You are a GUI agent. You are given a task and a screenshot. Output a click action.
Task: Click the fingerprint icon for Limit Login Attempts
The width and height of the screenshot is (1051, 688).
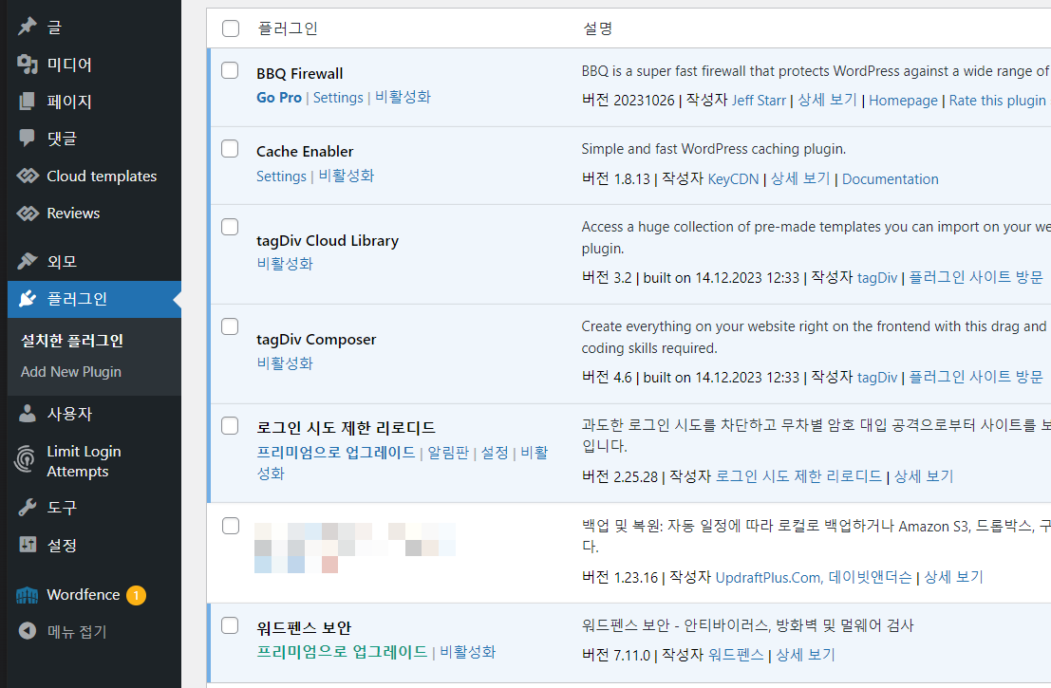pos(25,460)
